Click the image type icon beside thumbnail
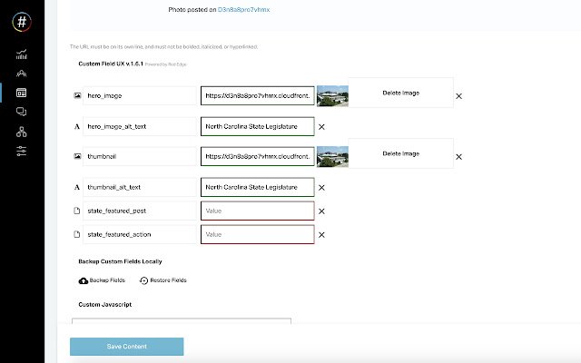581x363 pixels. pyautogui.click(x=77, y=156)
